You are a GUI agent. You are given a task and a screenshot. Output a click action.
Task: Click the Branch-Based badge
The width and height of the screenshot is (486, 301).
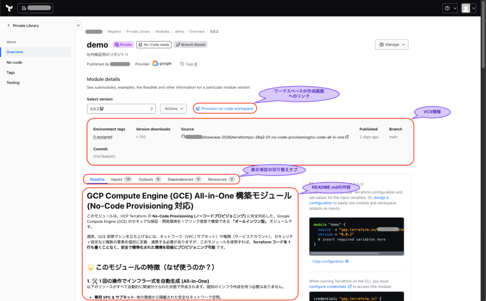(x=190, y=45)
